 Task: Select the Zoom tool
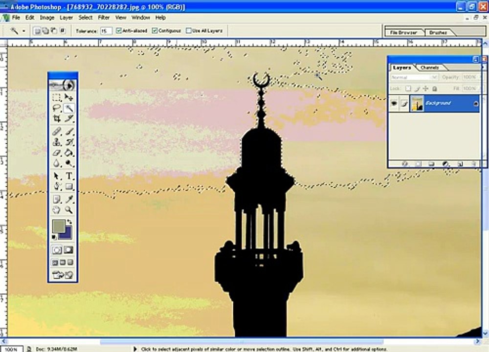point(68,210)
